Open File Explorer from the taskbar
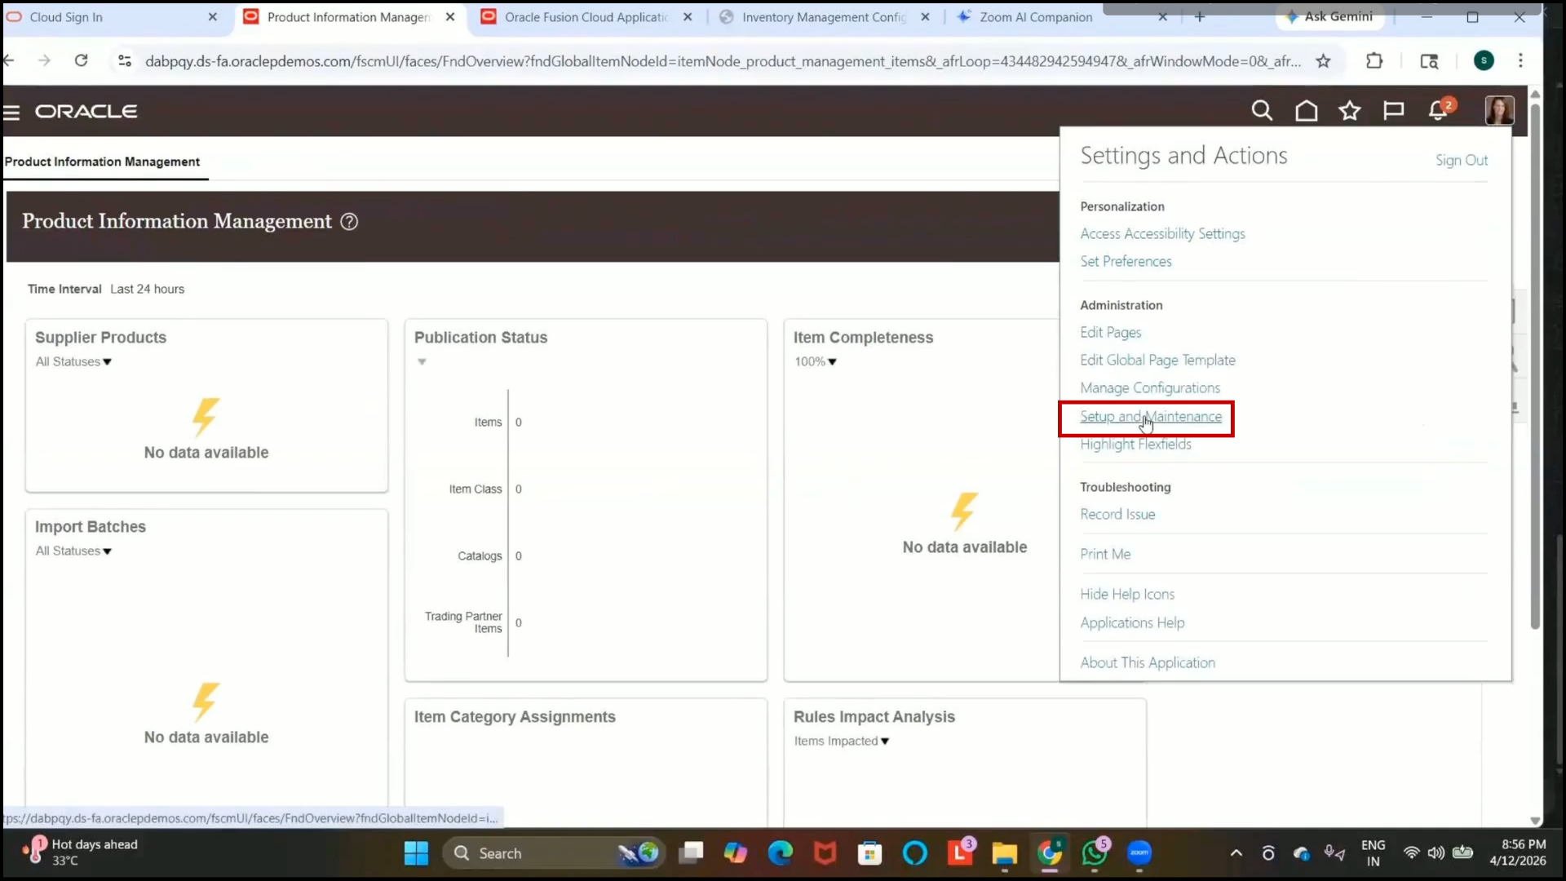Viewport: 1566px width, 881px height. (1005, 853)
